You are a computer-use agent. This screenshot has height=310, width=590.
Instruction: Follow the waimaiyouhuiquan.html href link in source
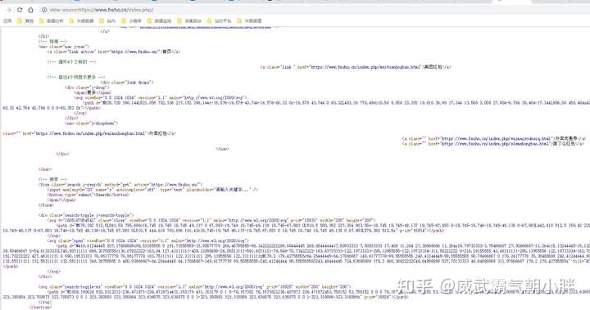click(495, 139)
